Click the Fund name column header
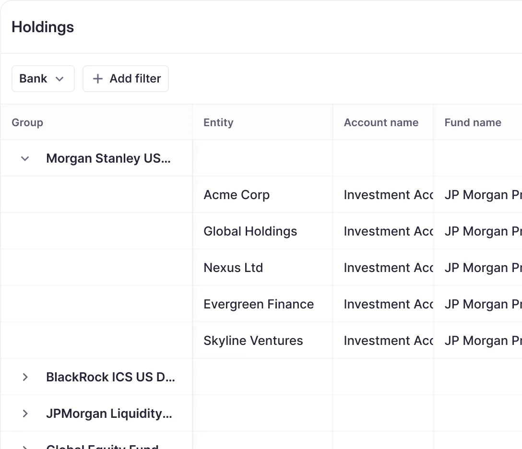The width and height of the screenshot is (522, 449). click(473, 122)
